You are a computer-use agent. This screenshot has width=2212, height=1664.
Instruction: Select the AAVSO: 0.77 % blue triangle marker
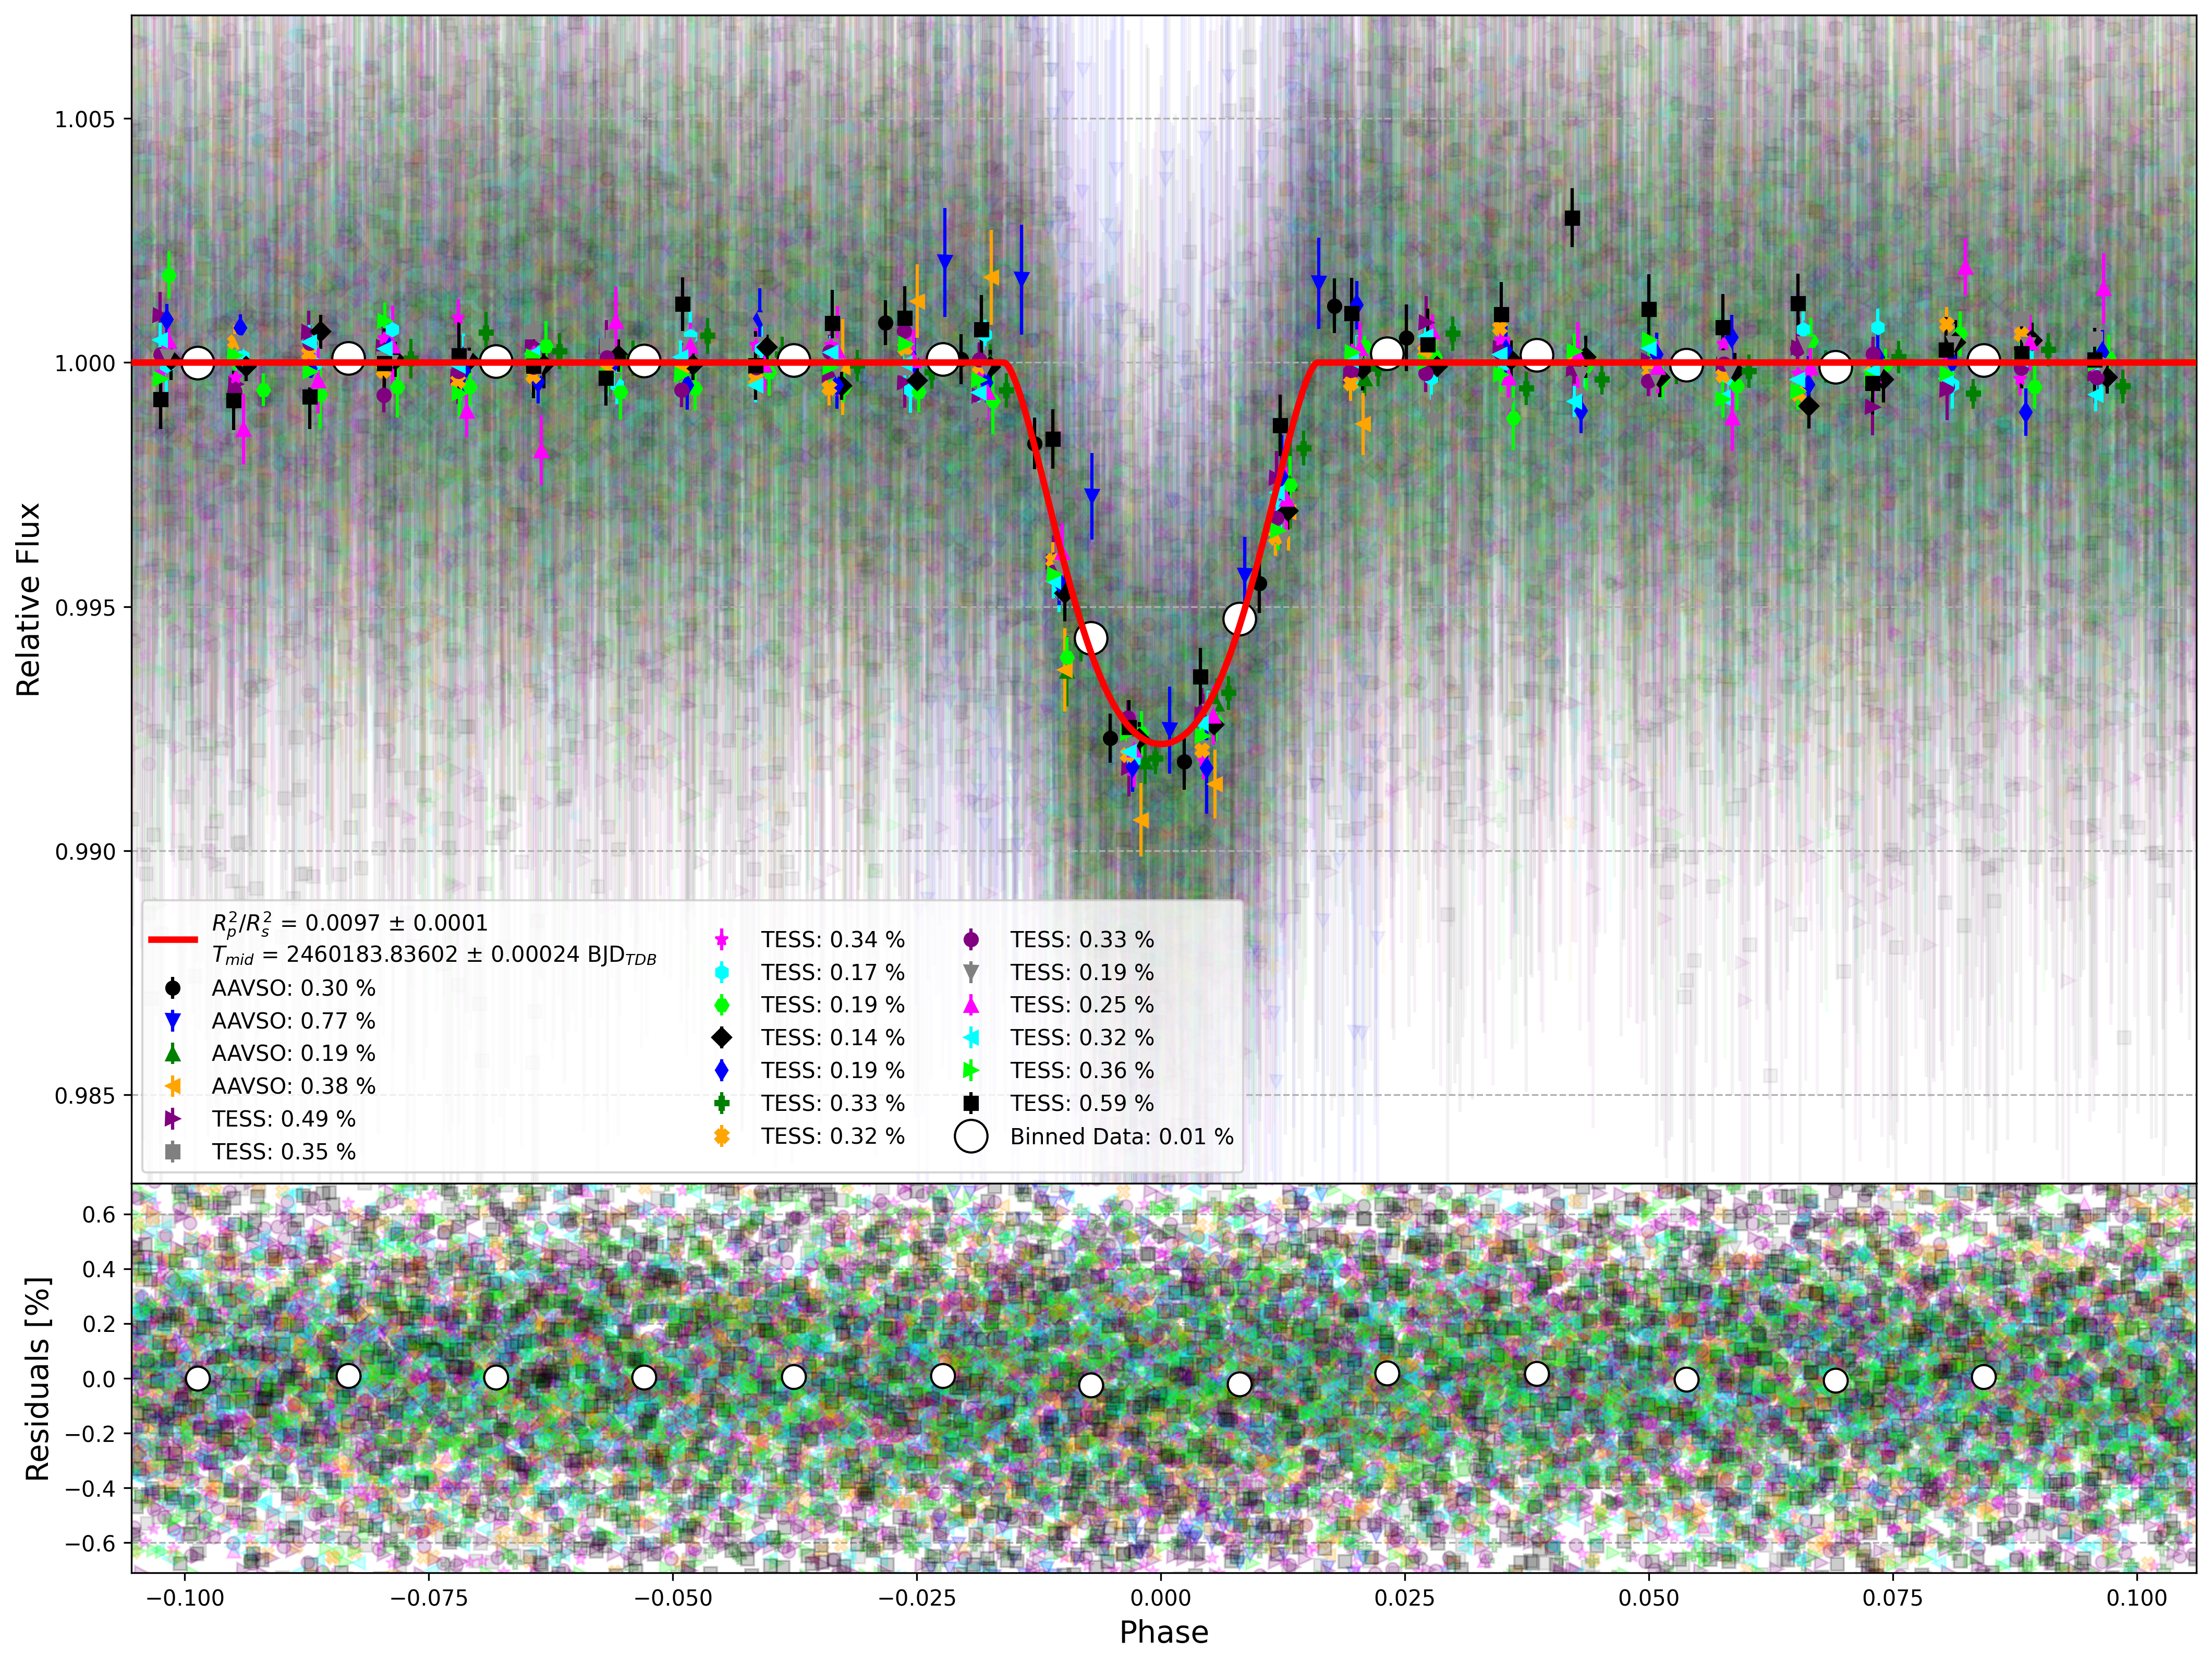tap(173, 1021)
